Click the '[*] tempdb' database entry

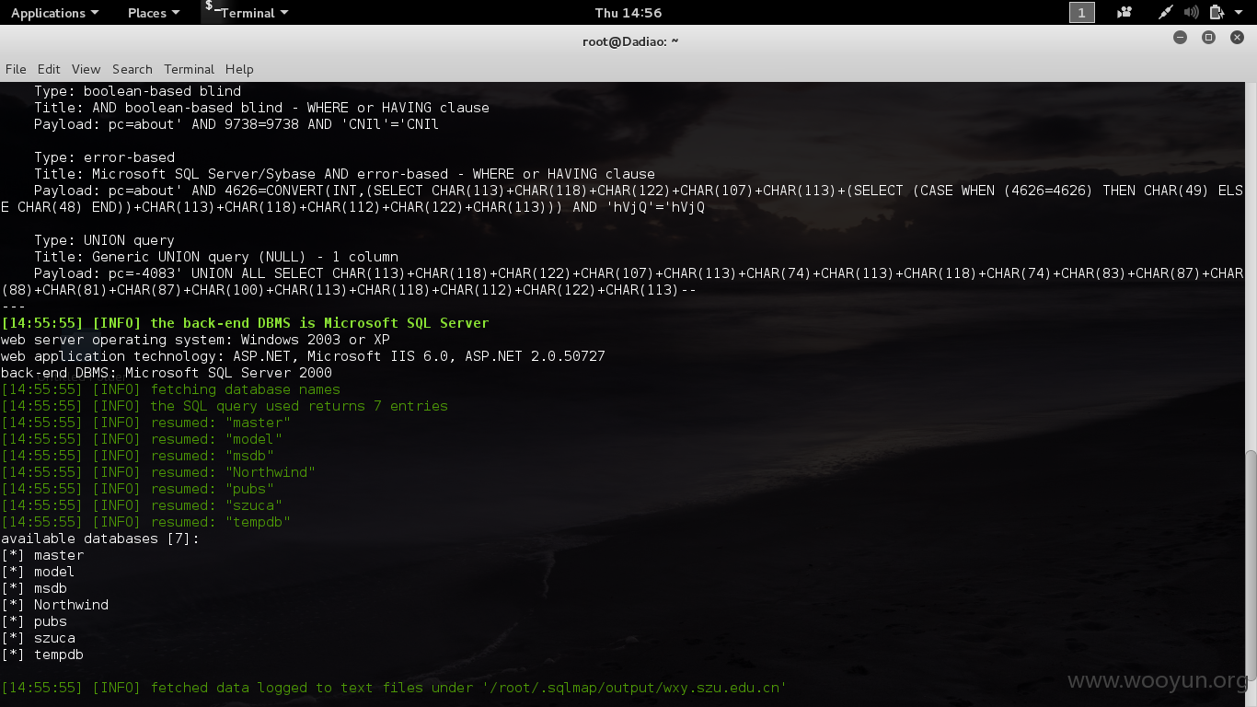[42, 655]
